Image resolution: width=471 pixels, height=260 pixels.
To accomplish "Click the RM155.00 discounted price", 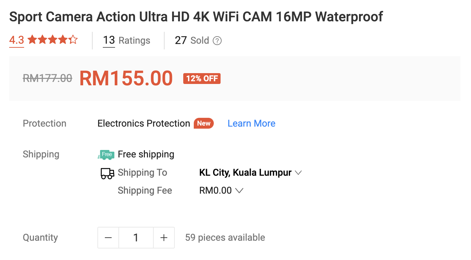I will (126, 78).
